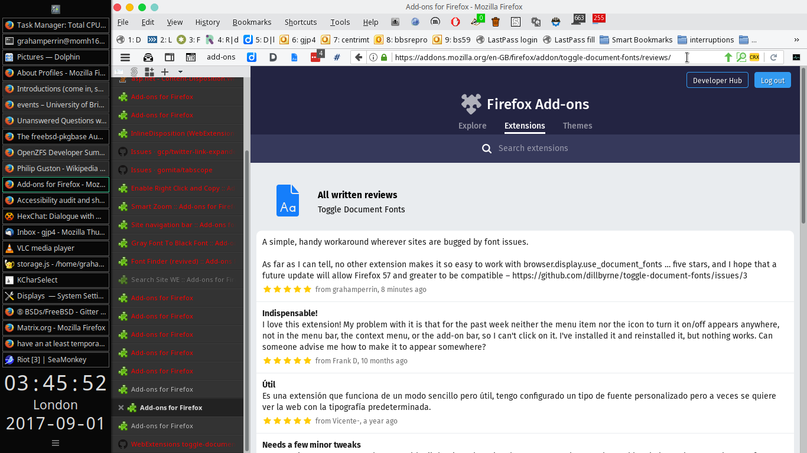Screen dimensions: 807x453
Task: Click the boxed S icon in menu bar
Action: click(516, 22)
